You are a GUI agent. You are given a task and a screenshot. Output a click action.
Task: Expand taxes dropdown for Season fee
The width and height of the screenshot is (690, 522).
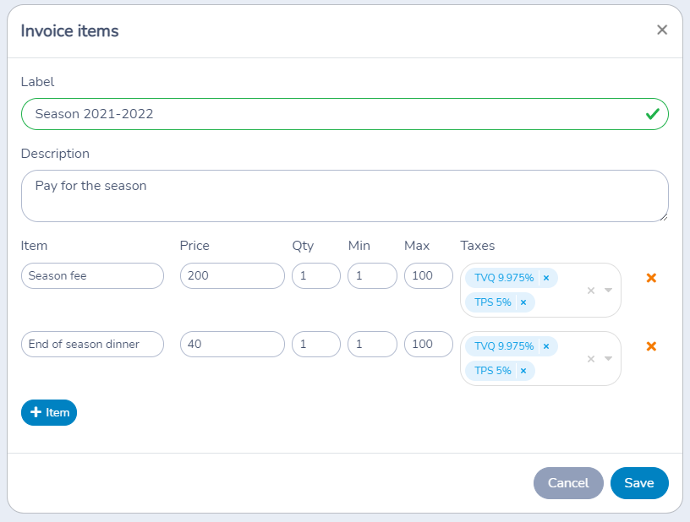pyautogui.click(x=608, y=290)
